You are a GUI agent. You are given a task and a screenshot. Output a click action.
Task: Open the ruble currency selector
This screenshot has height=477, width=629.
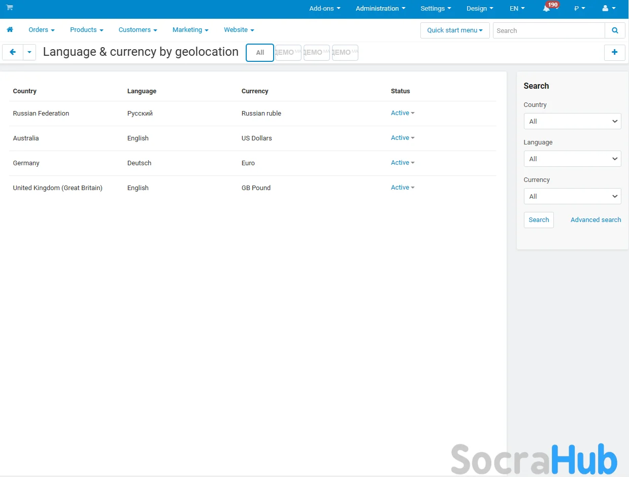pos(579,9)
